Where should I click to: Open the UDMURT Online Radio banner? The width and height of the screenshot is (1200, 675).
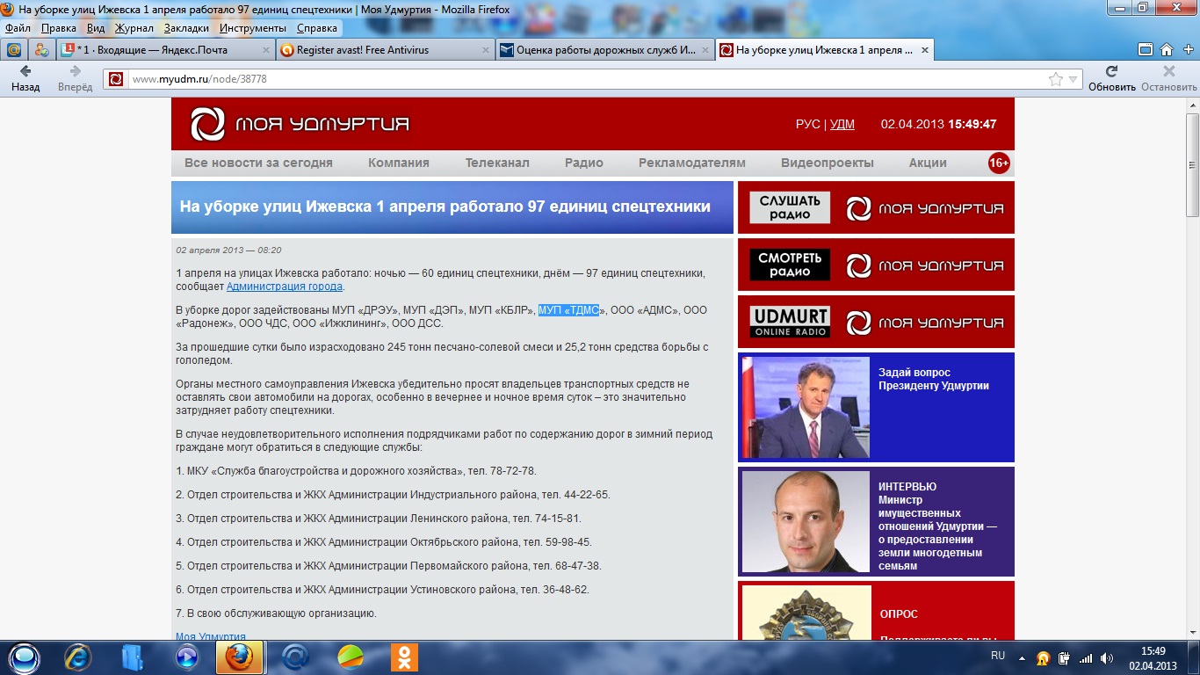click(x=876, y=322)
